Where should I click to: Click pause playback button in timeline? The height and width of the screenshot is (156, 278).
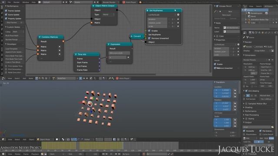111,154
